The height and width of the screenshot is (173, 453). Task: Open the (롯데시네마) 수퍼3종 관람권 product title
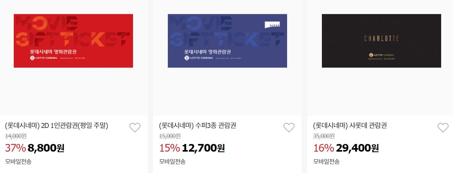[x=198, y=126]
